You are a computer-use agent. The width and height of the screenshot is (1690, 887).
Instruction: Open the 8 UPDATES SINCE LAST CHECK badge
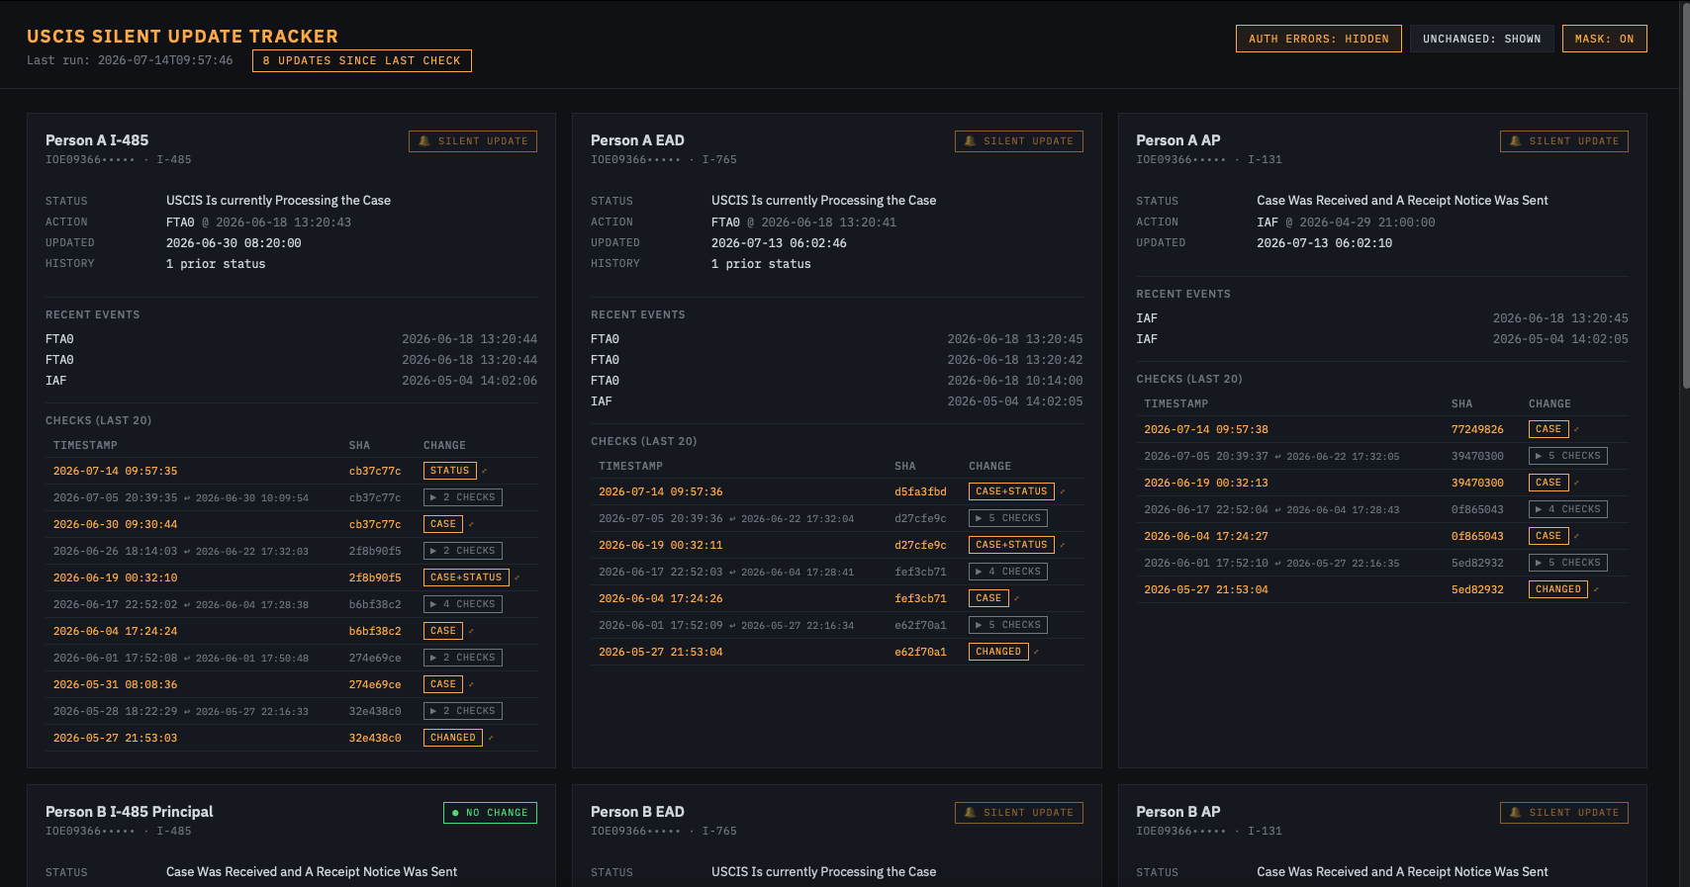click(x=362, y=60)
